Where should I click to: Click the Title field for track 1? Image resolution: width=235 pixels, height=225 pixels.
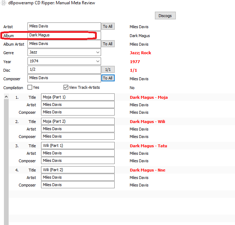click(x=77, y=97)
